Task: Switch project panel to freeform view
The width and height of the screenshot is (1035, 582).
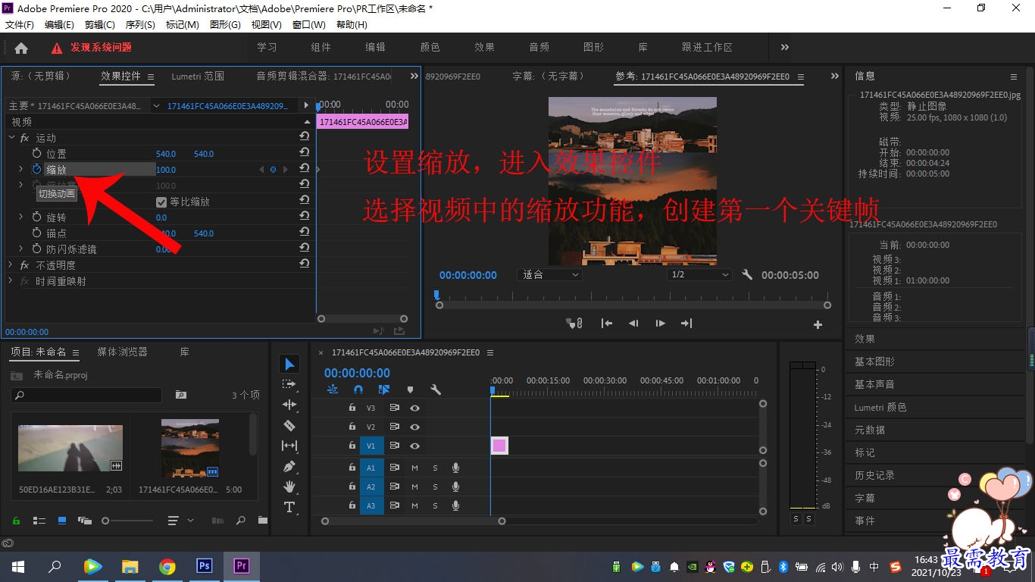Action: click(x=84, y=521)
